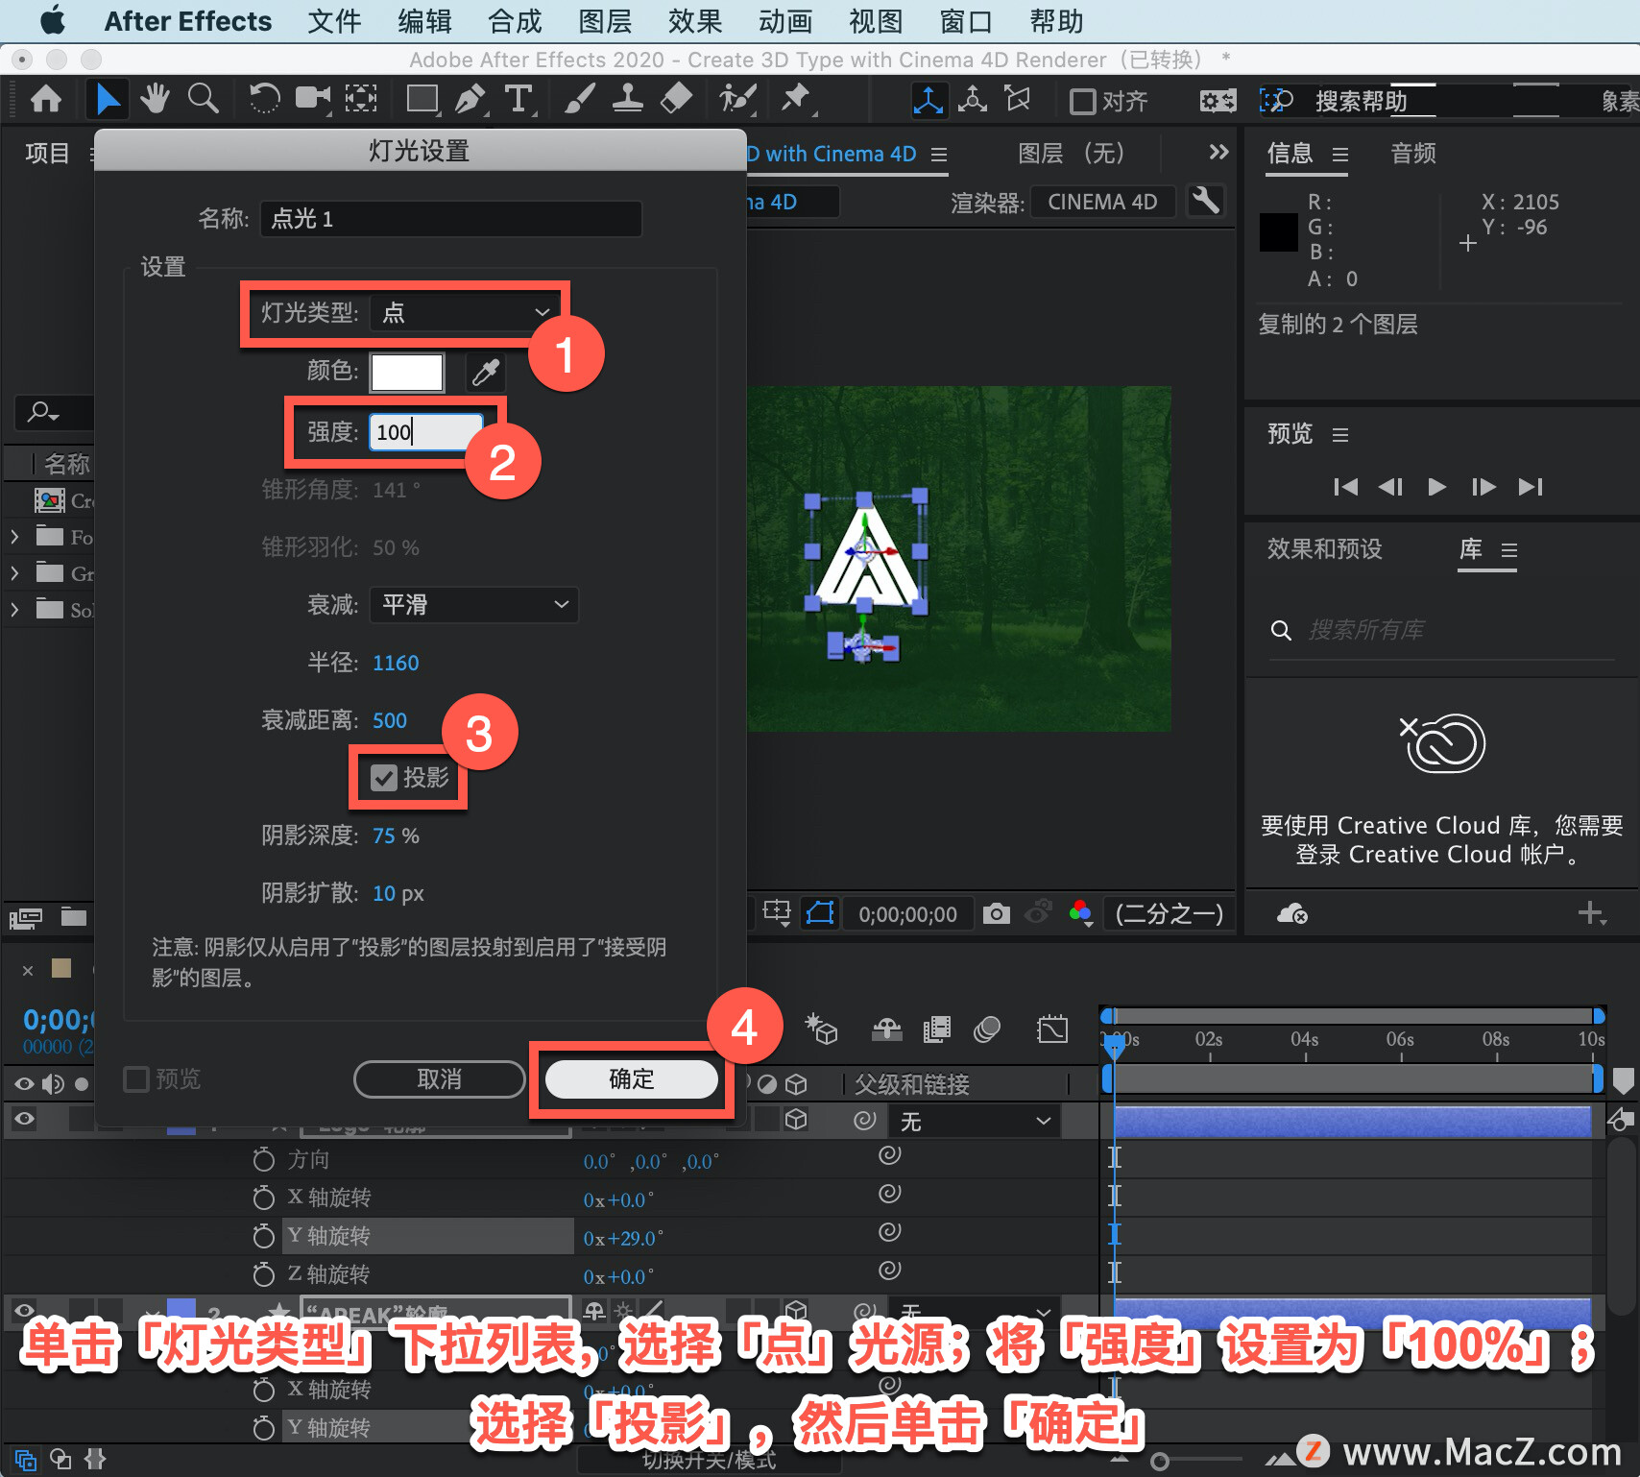Open renderer options wrench icon
The width and height of the screenshot is (1640, 1477).
(x=1205, y=201)
